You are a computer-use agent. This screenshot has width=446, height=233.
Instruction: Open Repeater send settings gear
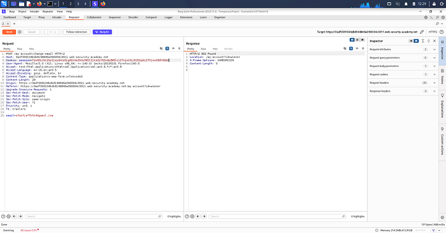pyautogui.click(x=20, y=32)
